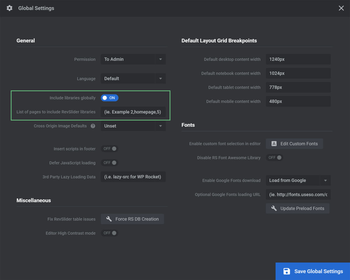Enable Editor High Contrast mode
Image resolution: width=350 pixels, height=280 pixels.
(x=109, y=233)
